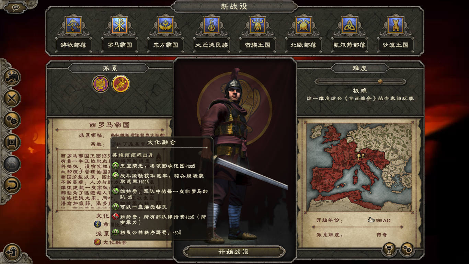469x264 pixels.
Task: Select the 游牧部落 culture icon
Action: coord(73,25)
